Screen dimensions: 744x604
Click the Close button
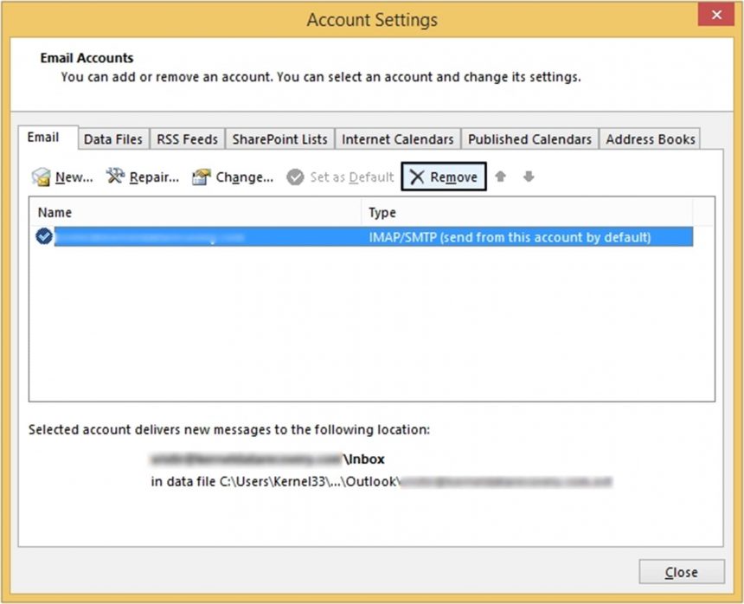(x=682, y=572)
